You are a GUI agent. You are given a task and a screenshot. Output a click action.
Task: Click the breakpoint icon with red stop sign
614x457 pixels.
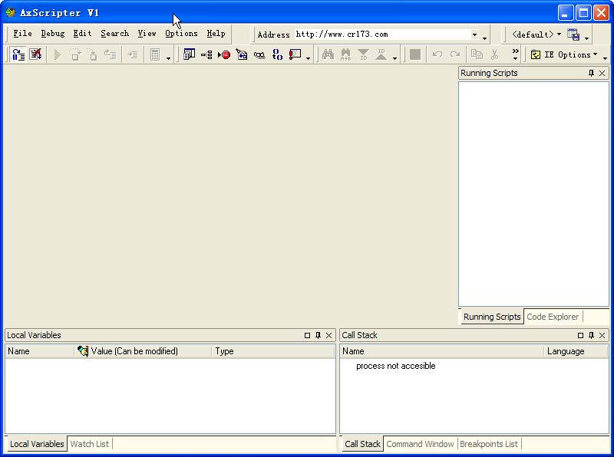point(224,54)
